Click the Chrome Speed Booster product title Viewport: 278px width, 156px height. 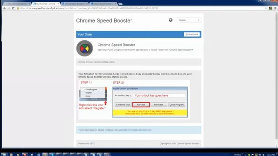point(116,45)
